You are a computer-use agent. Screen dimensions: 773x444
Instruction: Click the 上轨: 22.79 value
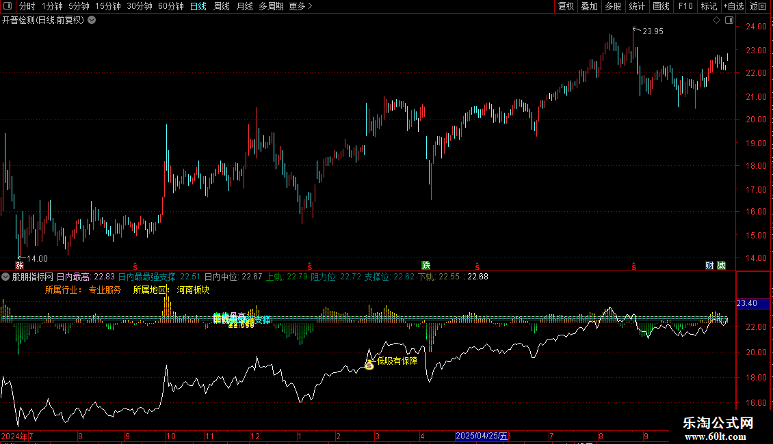coord(287,277)
